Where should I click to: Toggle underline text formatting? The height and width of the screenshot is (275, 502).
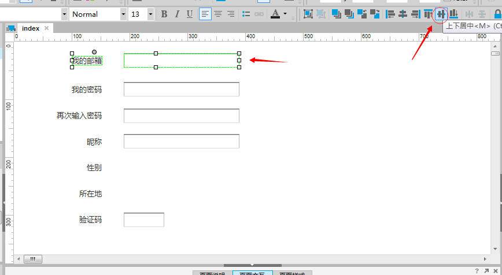click(190, 14)
